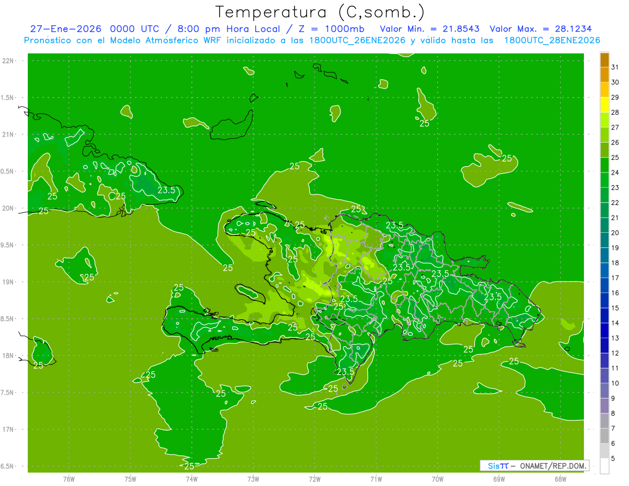
Task: Click legend swatch between 12 and 13
Action: 604,345
